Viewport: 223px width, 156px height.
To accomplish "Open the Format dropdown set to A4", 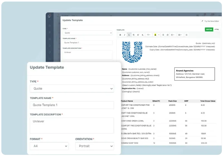I will (49, 146).
